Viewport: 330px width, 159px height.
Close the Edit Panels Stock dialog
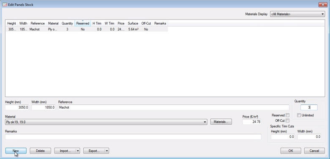[x=323, y=4]
